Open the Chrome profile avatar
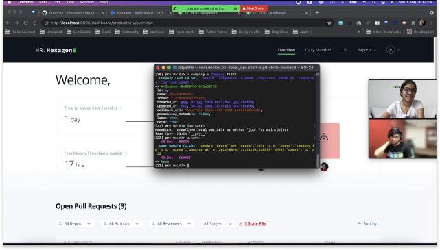Image resolution: width=440 pixels, height=250 pixels. [422, 23]
